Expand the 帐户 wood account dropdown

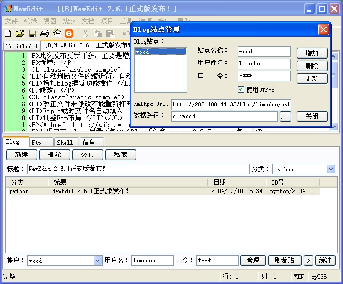97,261
